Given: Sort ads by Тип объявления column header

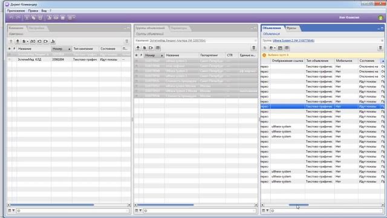Looking at the screenshot, I should (320, 61).
